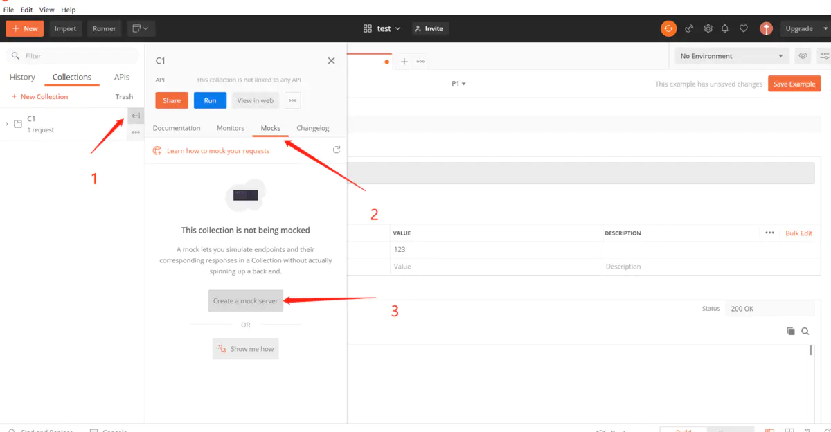Open the P1 example dropdown
Viewport: 831px width, 432px height.
pyautogui.click(x=458, y=84)
